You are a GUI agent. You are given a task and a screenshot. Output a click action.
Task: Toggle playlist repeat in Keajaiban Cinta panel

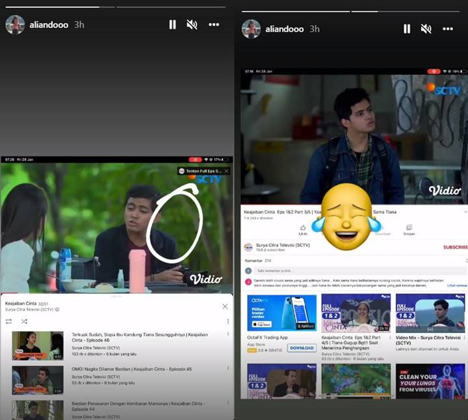tap(8, 321)
